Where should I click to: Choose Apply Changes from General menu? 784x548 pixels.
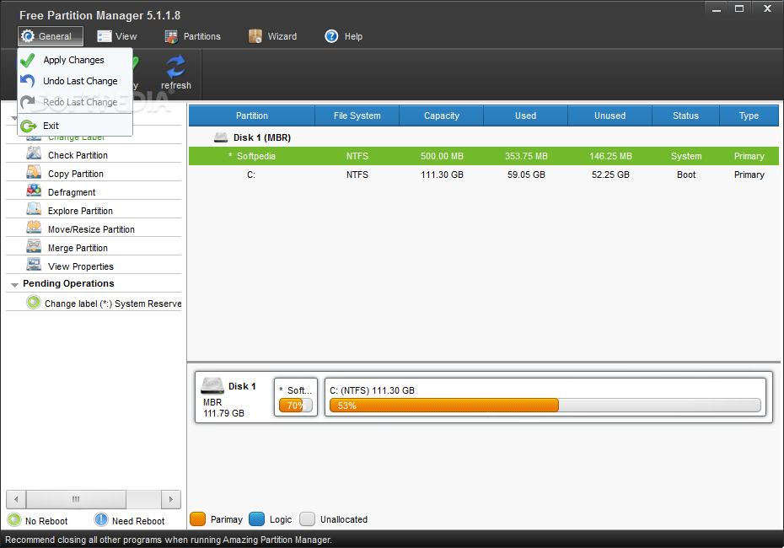tap(75, 60)
